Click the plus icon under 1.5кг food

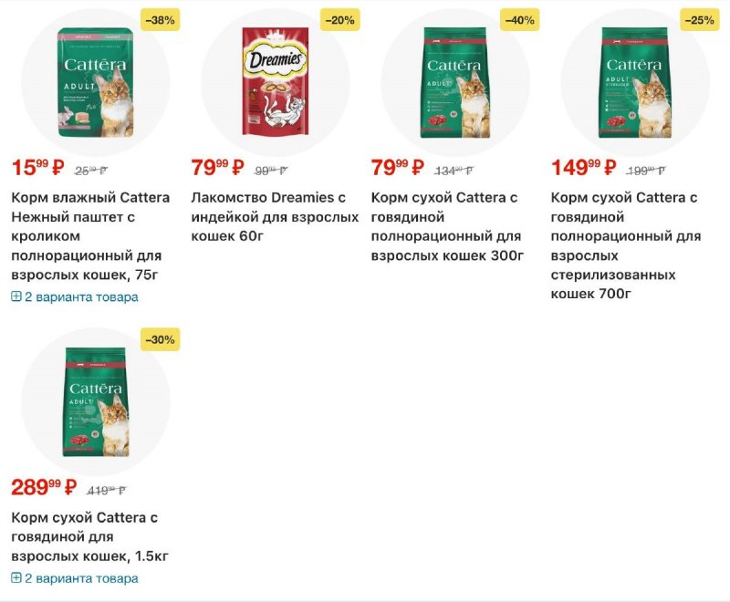16,578
